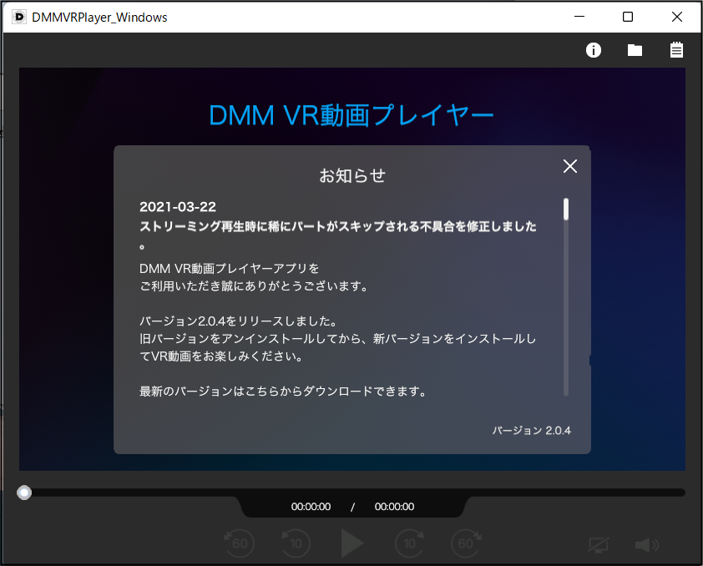Viewport: 703px width, 566px height.
Task: Click the バージョン2.0.4をリリースしました line
Action: 238,321
